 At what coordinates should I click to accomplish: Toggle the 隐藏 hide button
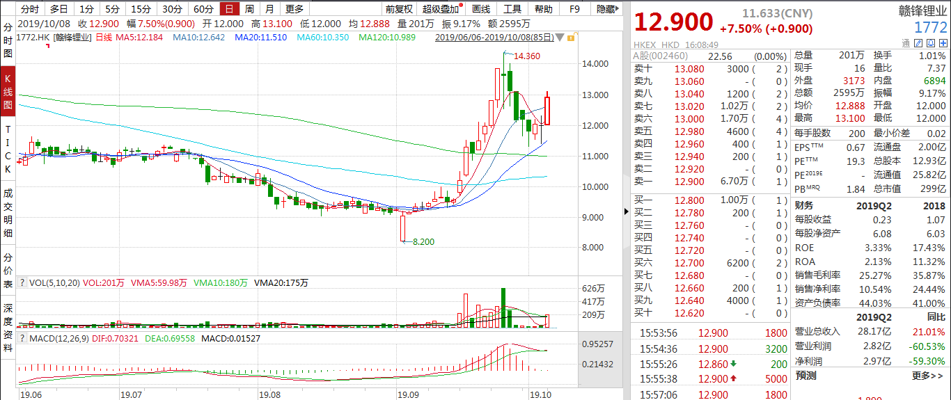pos(606,9)
